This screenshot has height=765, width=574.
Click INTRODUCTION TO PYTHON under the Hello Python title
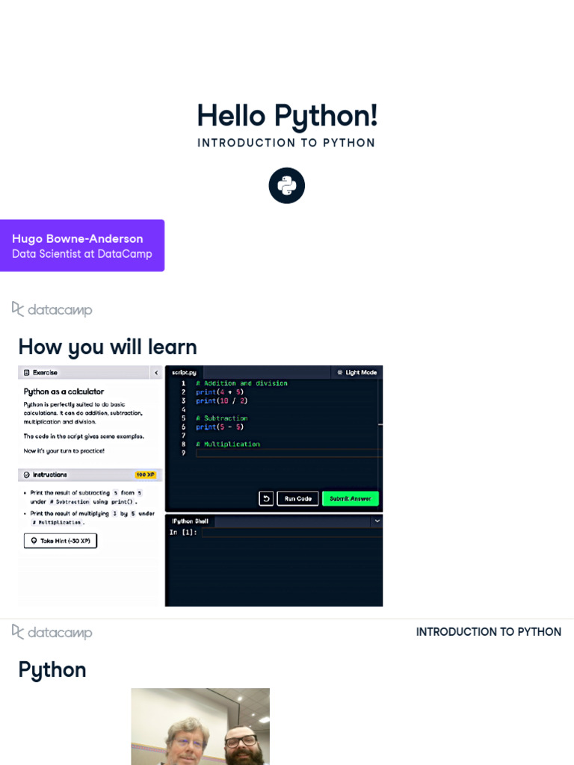click(286, 143)
